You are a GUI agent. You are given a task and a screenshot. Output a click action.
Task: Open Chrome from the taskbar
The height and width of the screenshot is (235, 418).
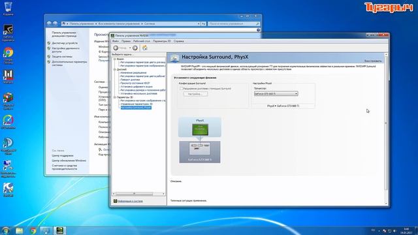(33, 230)
